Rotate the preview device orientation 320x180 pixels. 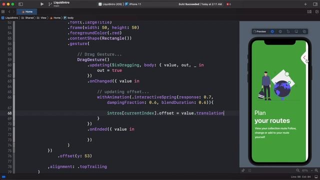pyautogui.click(x=288, y=31)
